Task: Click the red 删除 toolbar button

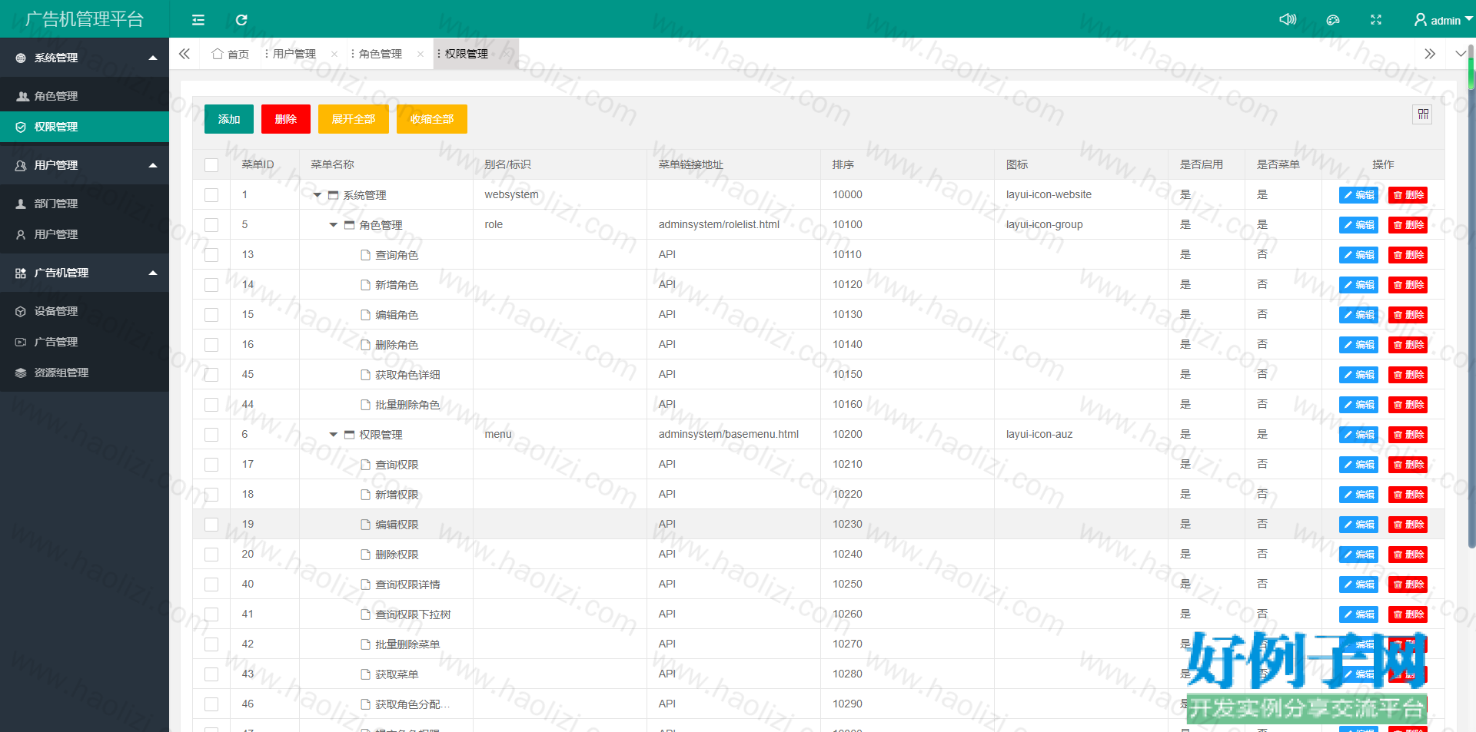Action: (x=286, y=119)
